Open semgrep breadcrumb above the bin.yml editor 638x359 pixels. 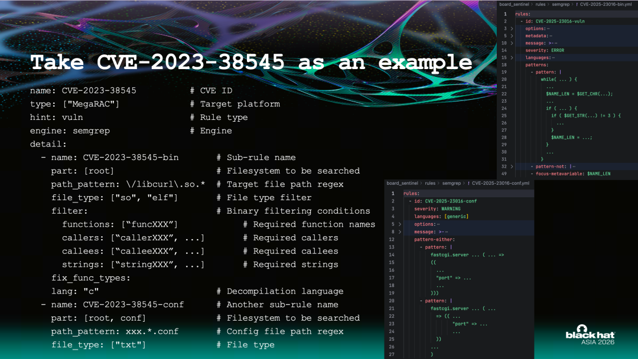coord(561,4)
